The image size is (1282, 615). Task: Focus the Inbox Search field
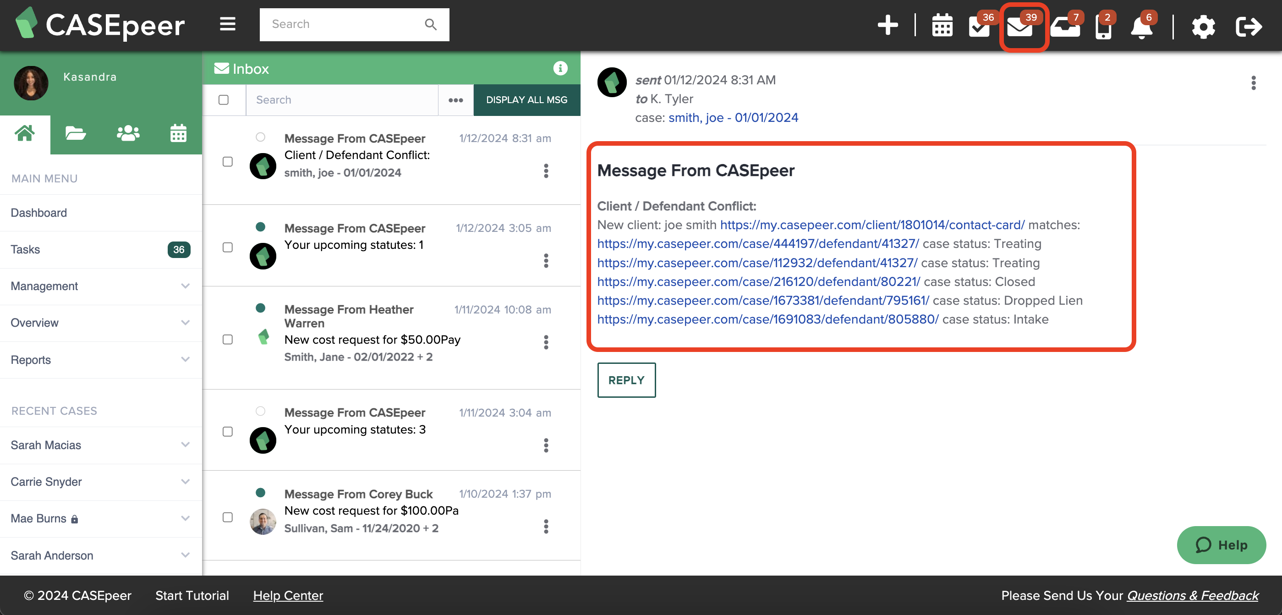(x=342, y=100)
